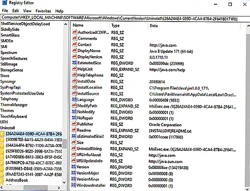Viewport: 250px width, 191px height.
Task: Select the DisplayName string icon
Action: click(x=75, y=51)
